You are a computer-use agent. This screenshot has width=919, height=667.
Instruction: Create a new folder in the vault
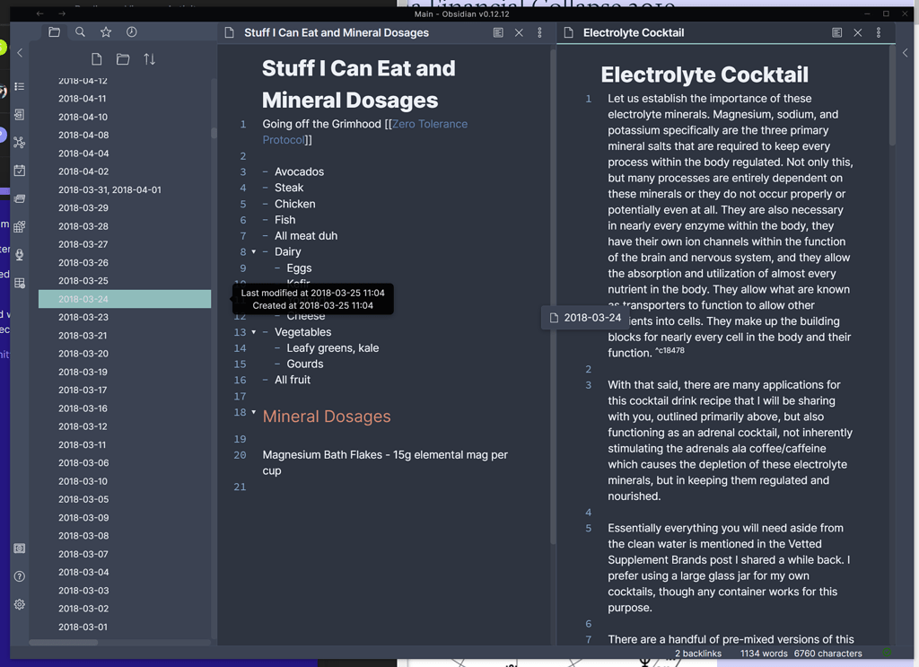pos(123,58)
